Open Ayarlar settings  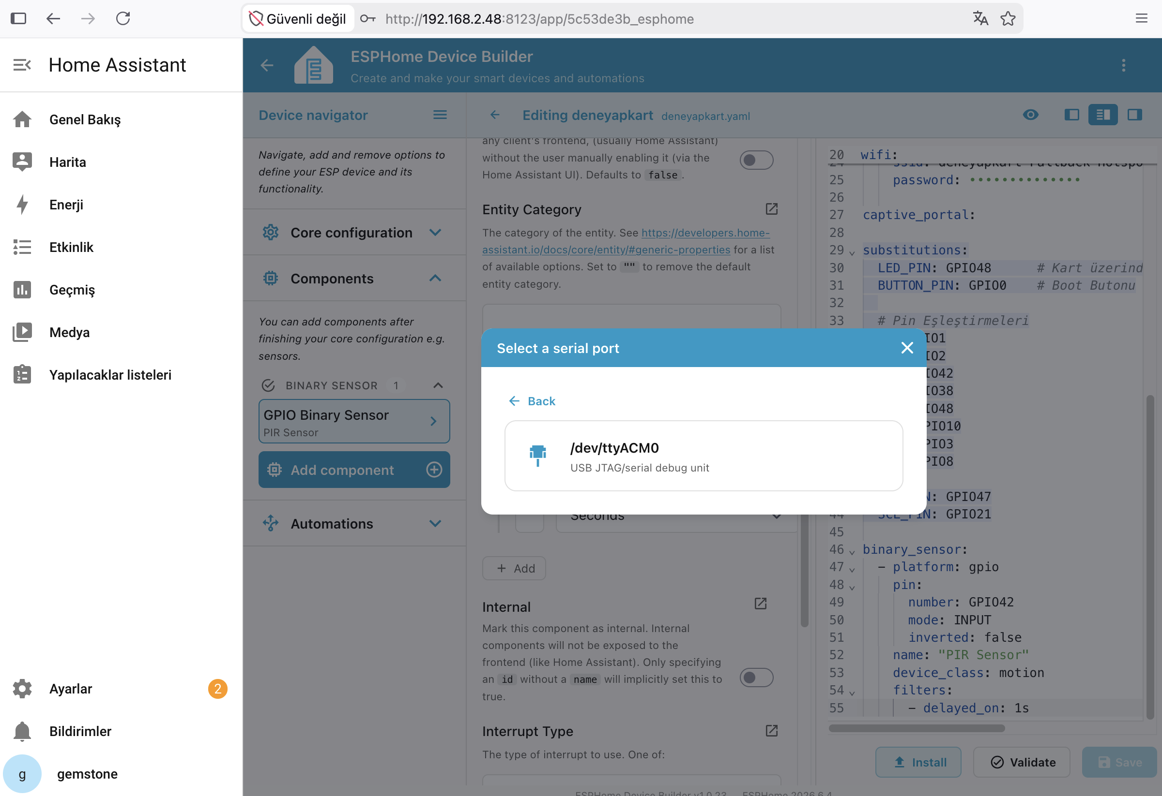121,689
